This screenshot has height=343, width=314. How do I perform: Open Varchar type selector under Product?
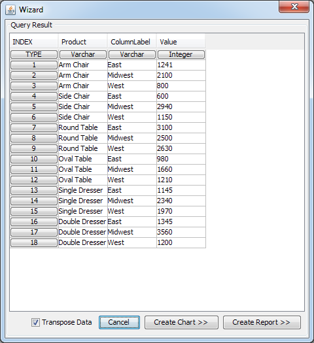pos(83,54)
